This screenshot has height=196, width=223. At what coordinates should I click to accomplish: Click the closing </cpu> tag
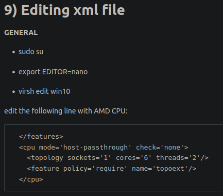(31, 179)
